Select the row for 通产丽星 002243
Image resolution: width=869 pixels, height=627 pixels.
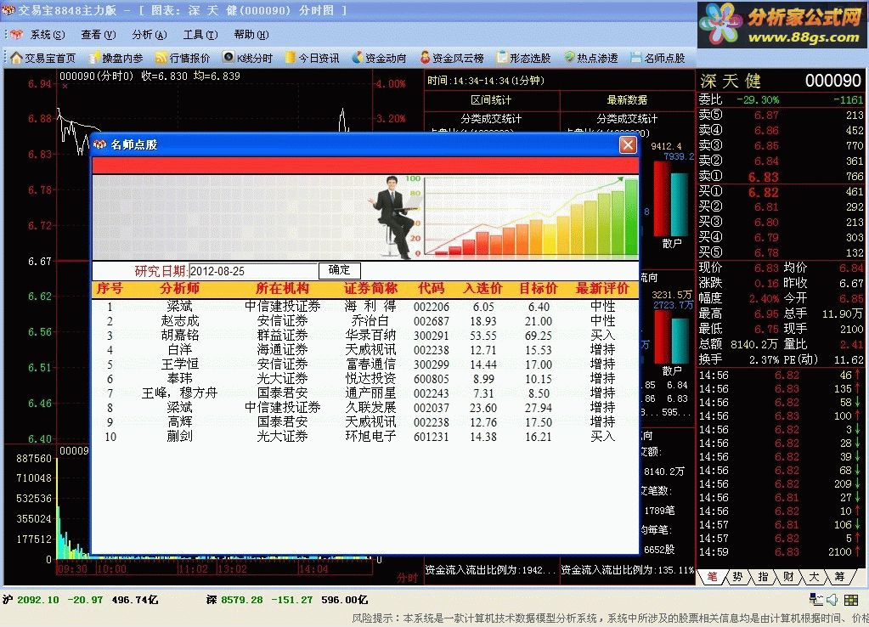tap(365, 393)
